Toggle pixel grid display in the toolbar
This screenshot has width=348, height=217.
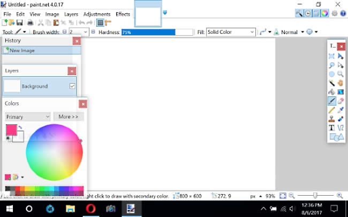100,22
